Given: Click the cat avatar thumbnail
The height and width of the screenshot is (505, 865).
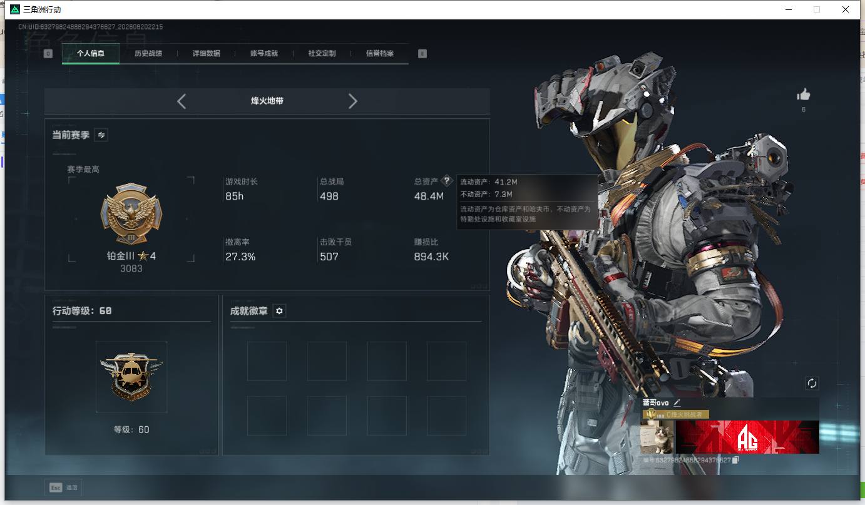Looking at the screenshot, I should 657,437.
